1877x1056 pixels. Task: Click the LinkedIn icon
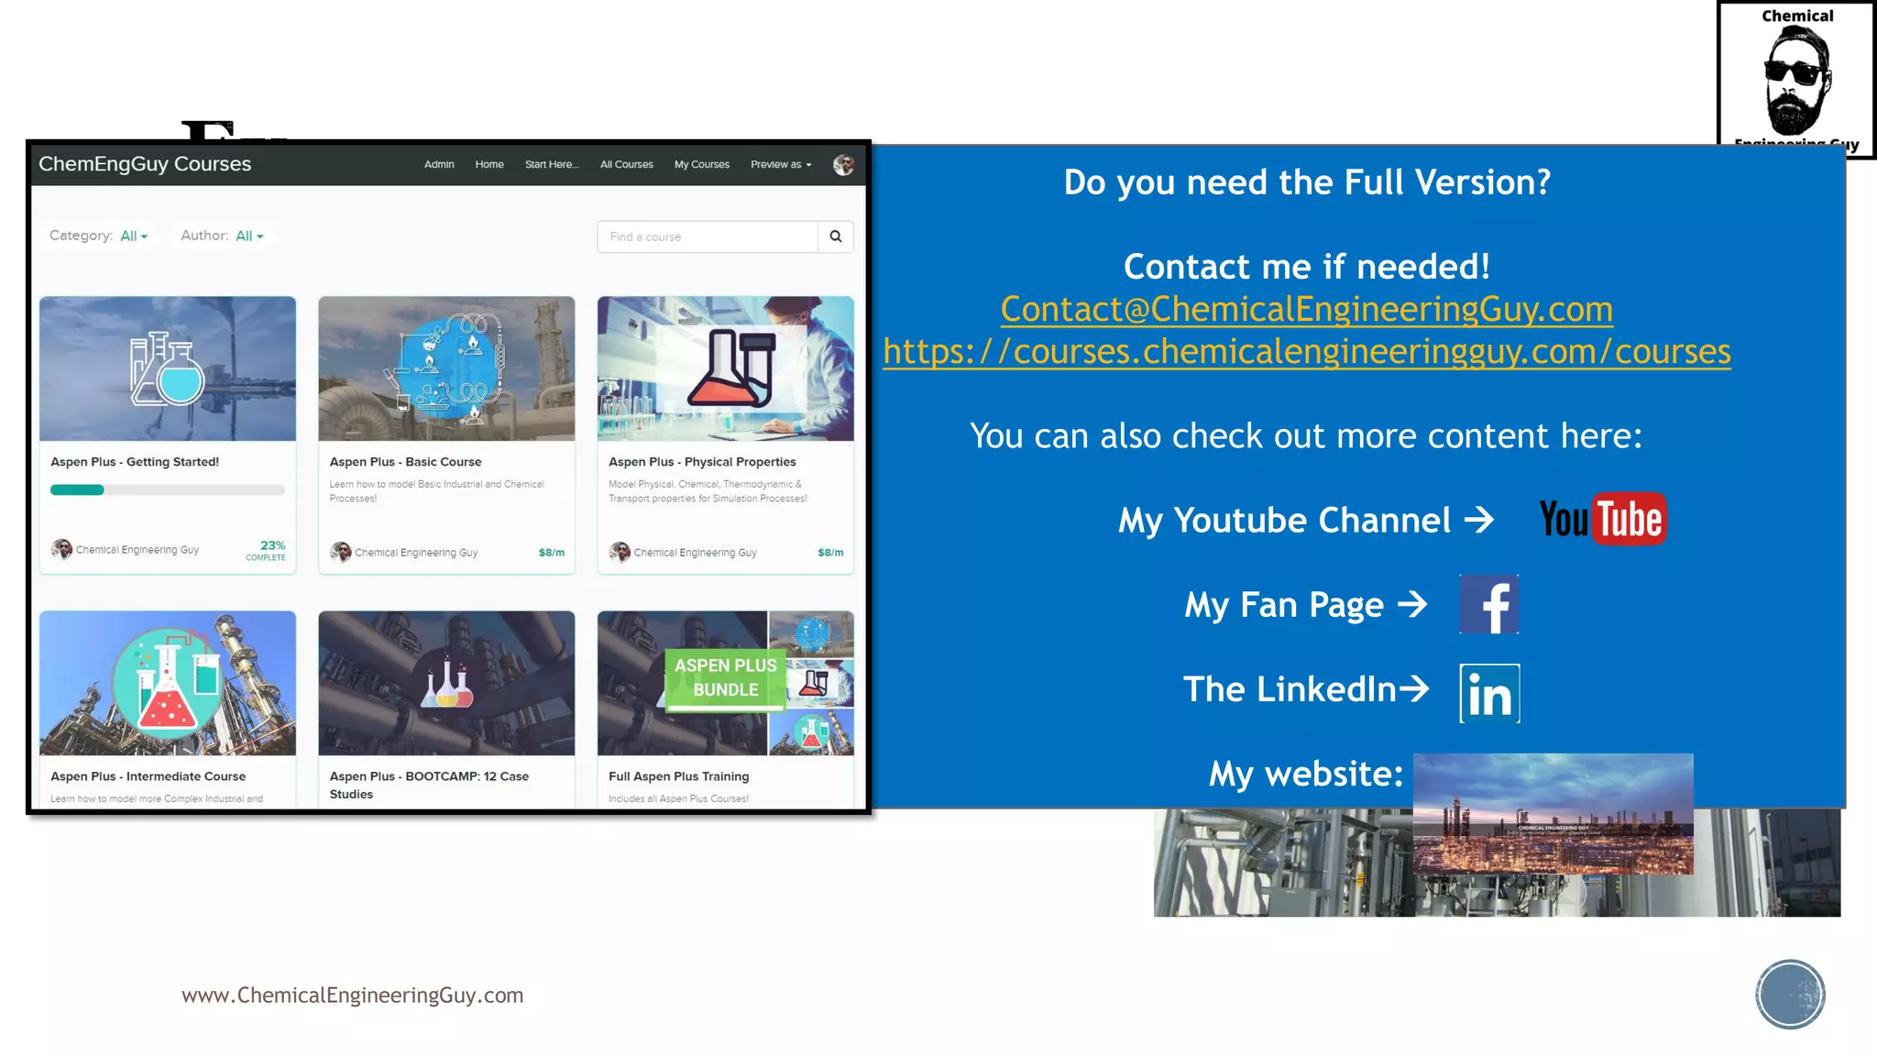1489,693
